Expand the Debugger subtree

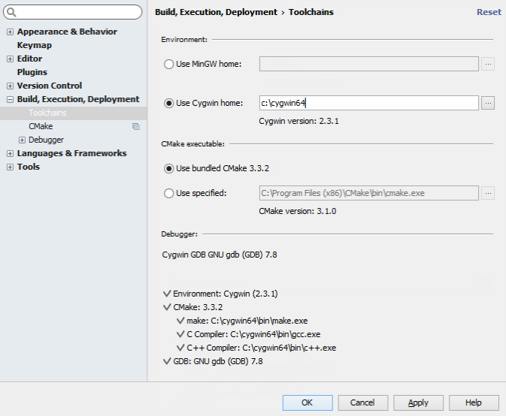[22, 140]
